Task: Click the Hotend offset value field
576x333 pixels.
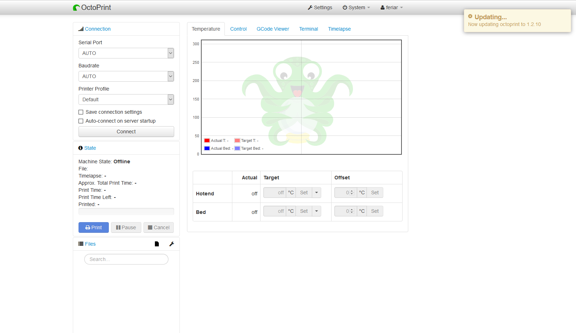Action: pos(346,193)
